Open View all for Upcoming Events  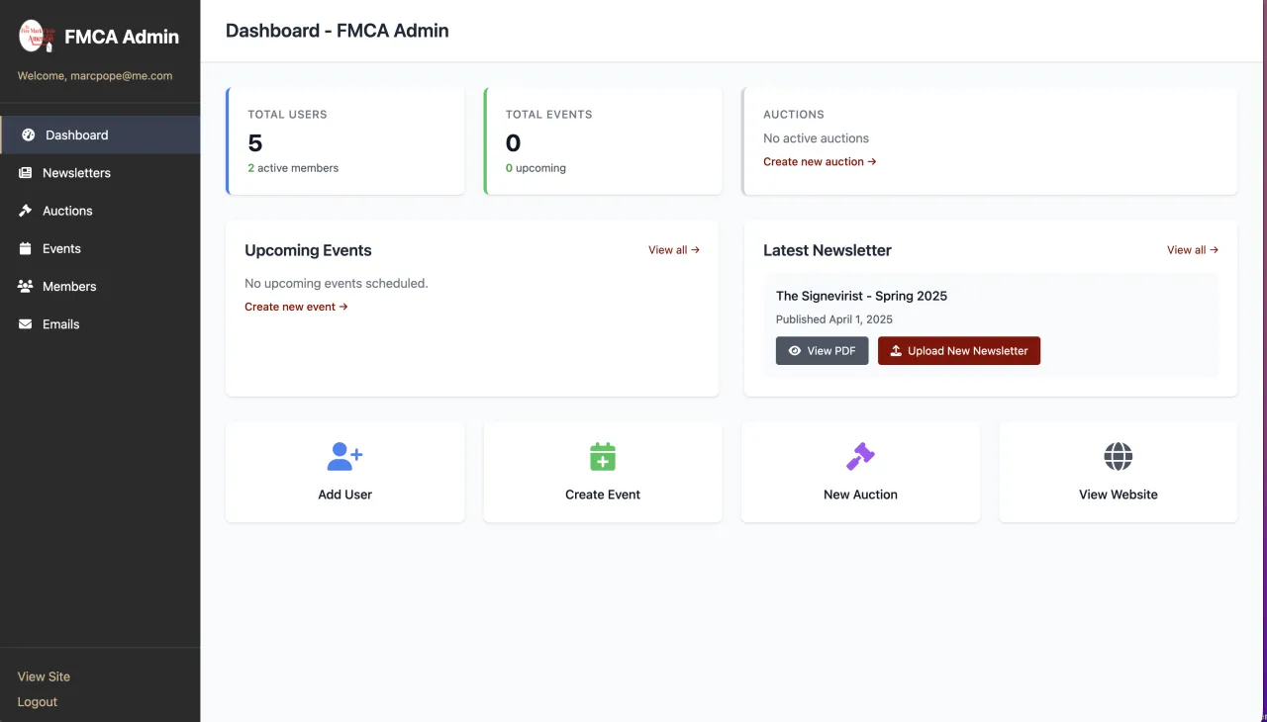pos(674,250)
